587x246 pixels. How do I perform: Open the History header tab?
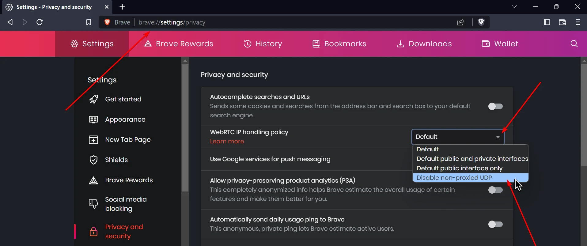coord(263,44)
